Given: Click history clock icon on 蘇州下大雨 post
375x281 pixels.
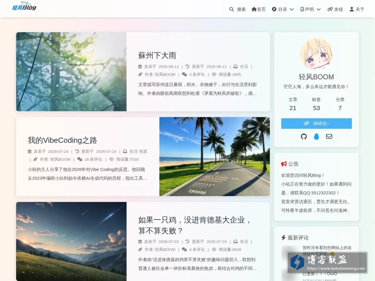Looking at the screenshot, I should (x=187, y=67).
